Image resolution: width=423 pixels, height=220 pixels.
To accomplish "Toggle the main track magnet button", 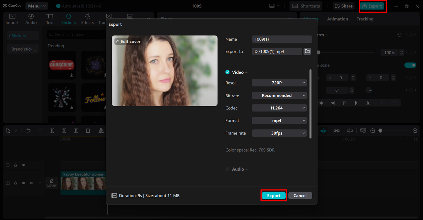I will click(x=323, y=131).
